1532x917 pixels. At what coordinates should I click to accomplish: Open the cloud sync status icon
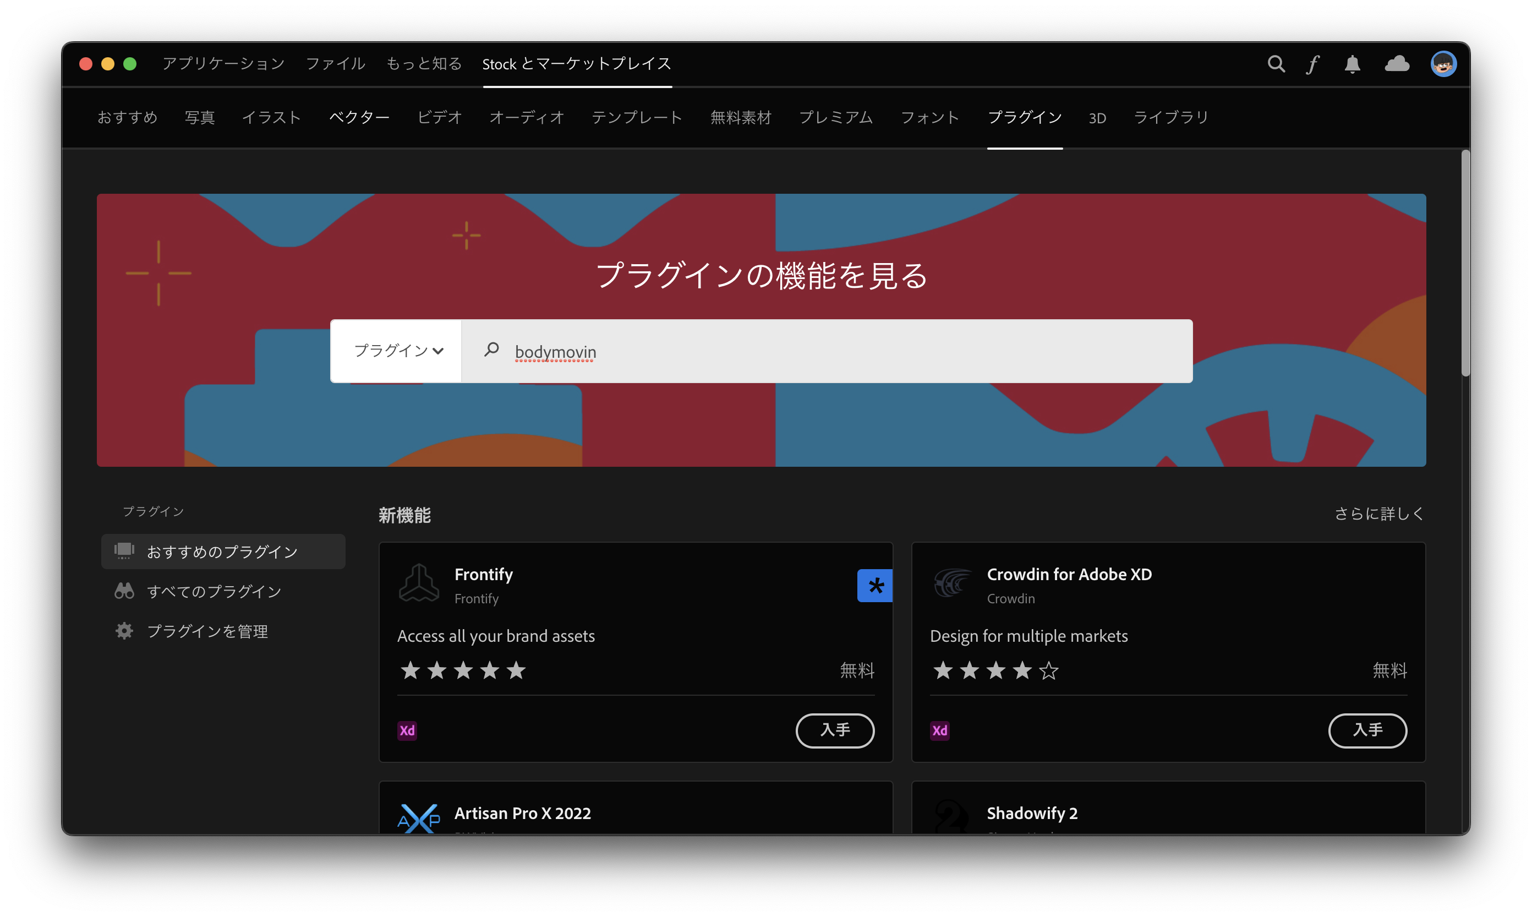(x=1397, y=64)
